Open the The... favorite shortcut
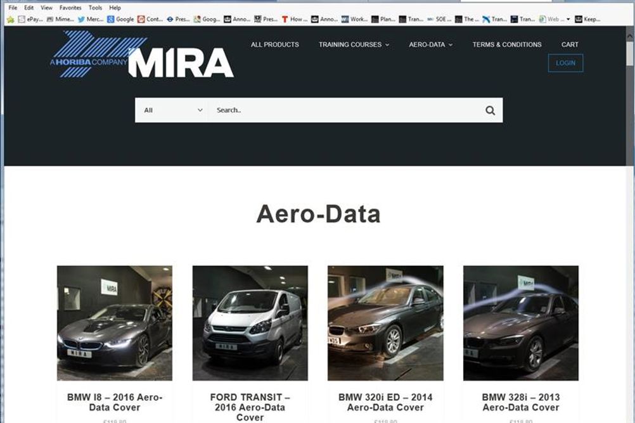Image resolution: width=635 pixels, height=423 pixels. click(467, 19)
